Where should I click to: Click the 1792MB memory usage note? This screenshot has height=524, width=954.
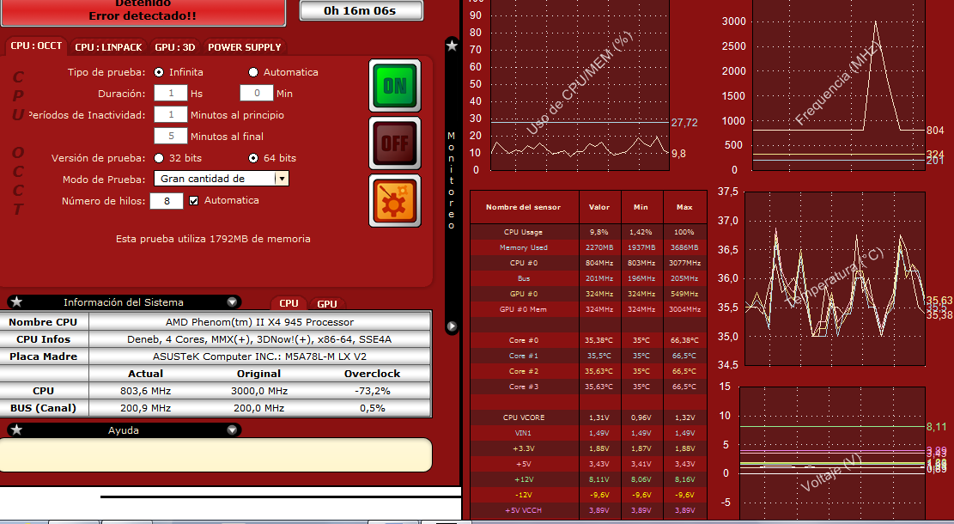[213, 239]
